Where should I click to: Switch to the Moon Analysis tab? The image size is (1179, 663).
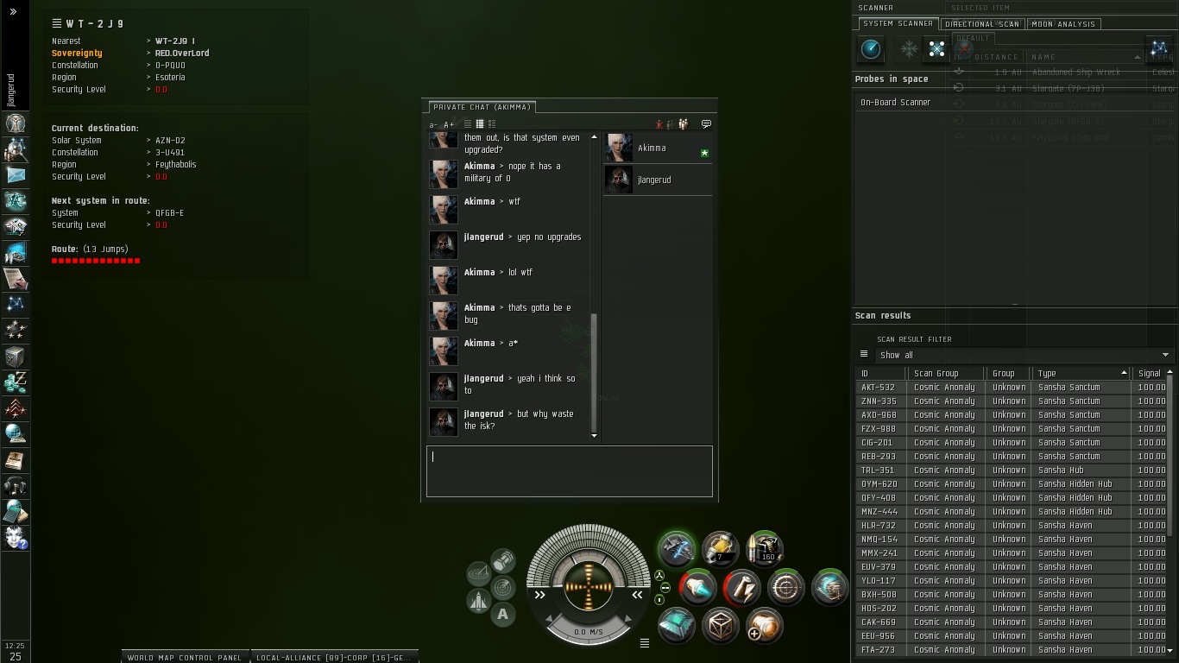(1063, 24)
